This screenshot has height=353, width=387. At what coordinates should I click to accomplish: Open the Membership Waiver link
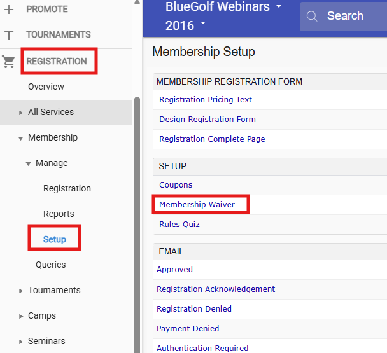tap(197, 205)
